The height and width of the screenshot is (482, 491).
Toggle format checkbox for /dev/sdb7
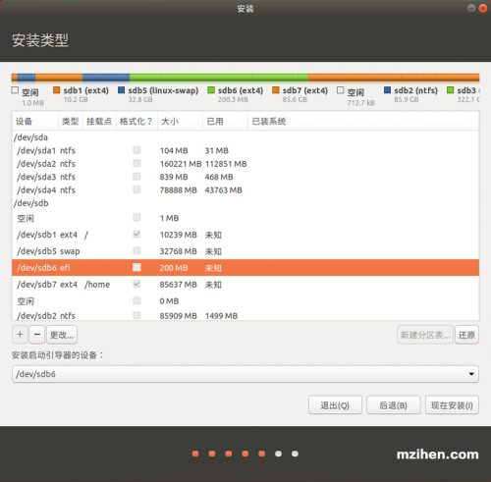point(136,284)
